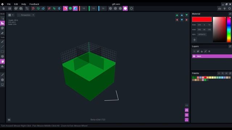Click the blue up-arrow view button

[182, 15]
